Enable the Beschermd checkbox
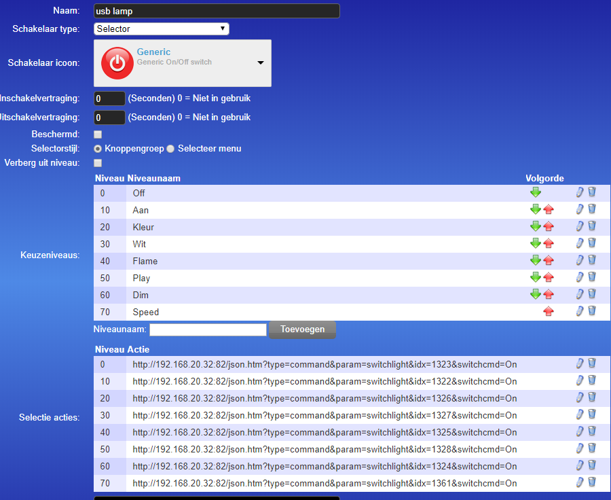The image size is (611, 500). 98,135
